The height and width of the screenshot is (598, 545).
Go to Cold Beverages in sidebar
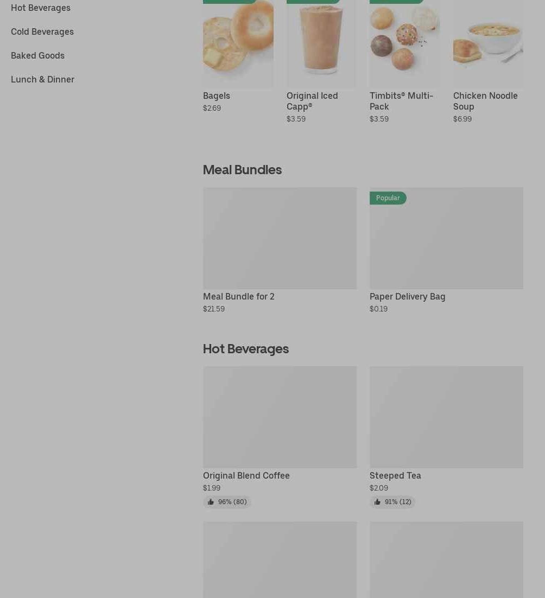pyautogui.click(x=42, y=31)
